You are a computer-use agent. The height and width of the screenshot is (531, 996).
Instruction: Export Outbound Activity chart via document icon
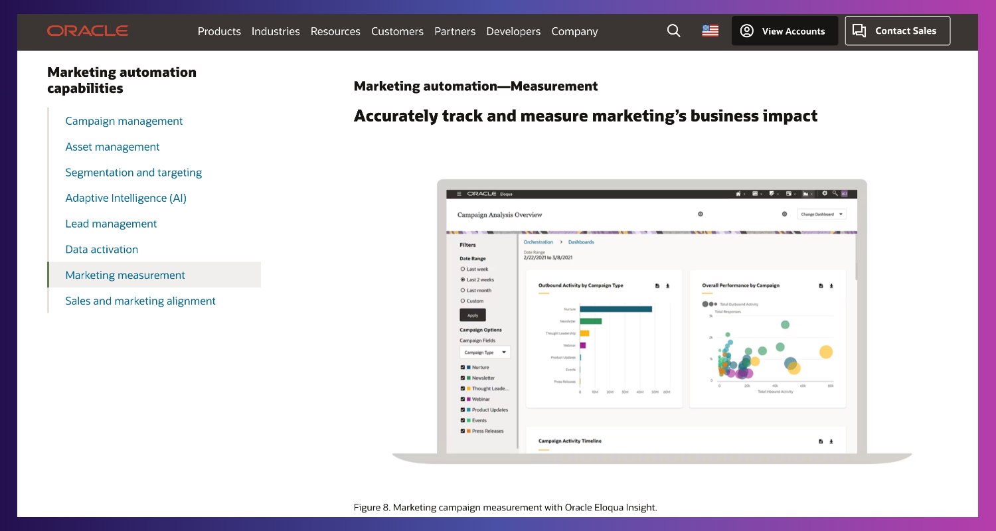click(x=657, y=286)
